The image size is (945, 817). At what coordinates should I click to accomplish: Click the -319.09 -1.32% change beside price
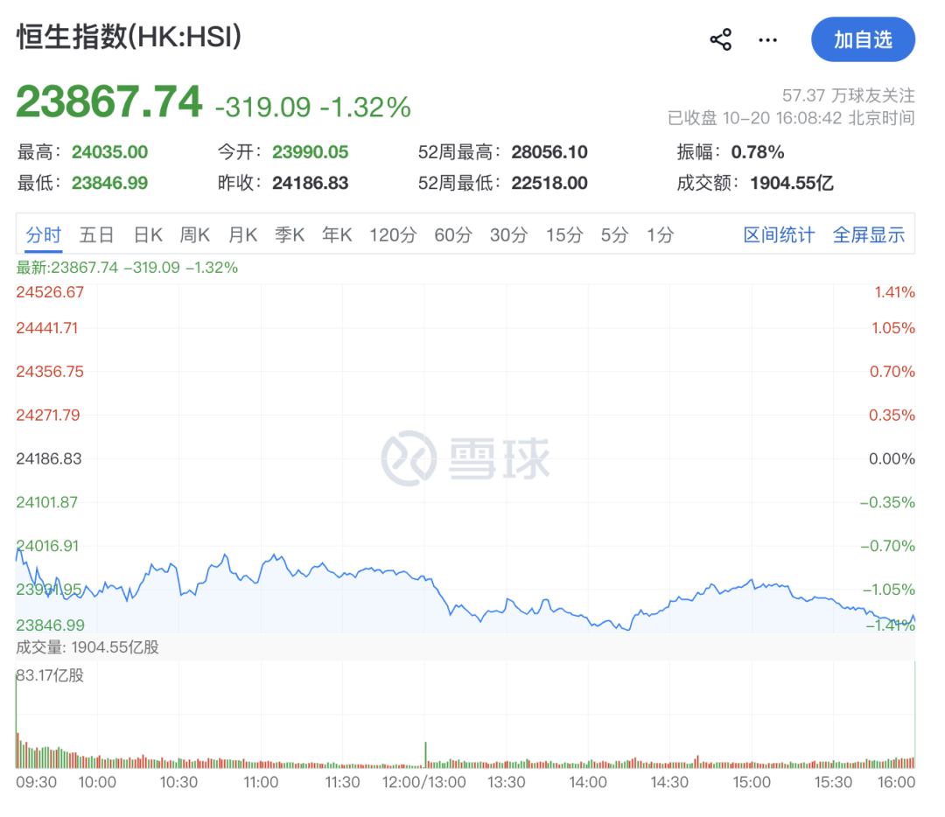[313, 108]
